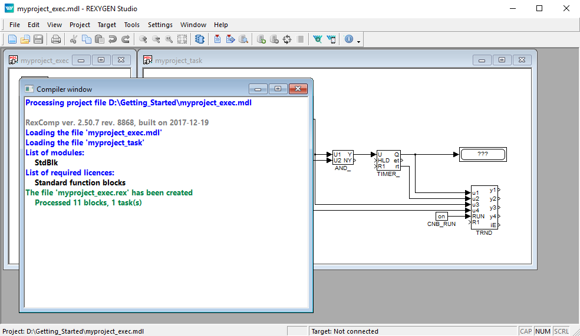Viewport: 580px width, 336px height.
Task: Select the AND_ block
Action: point(343,157)
